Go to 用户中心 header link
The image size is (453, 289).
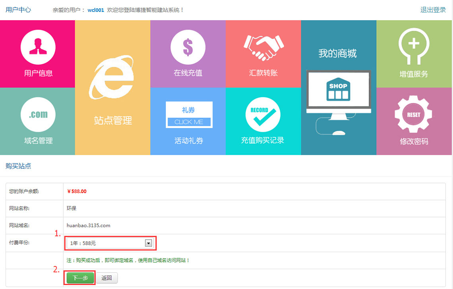[x=18, y=10]
